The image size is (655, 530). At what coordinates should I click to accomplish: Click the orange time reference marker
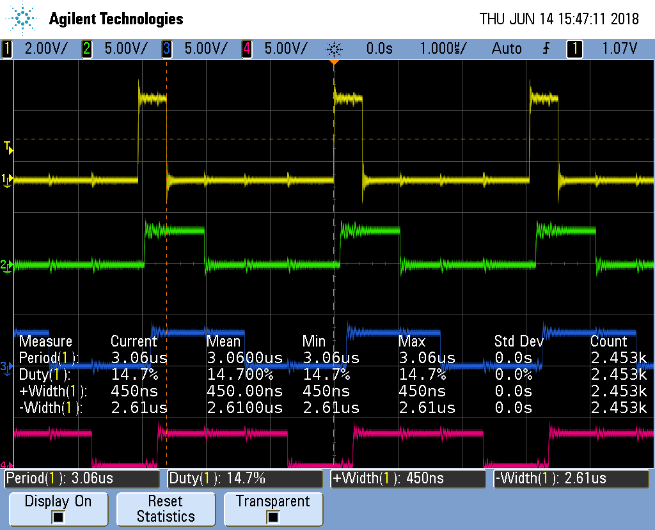tap(334, 61)
